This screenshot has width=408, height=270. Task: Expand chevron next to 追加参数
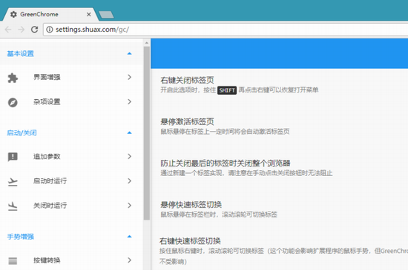pos(130,156)
